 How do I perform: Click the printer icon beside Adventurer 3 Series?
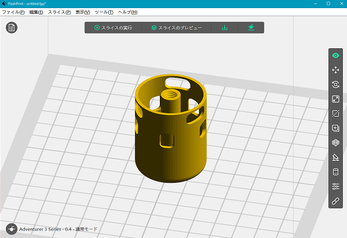click(12, 229)
